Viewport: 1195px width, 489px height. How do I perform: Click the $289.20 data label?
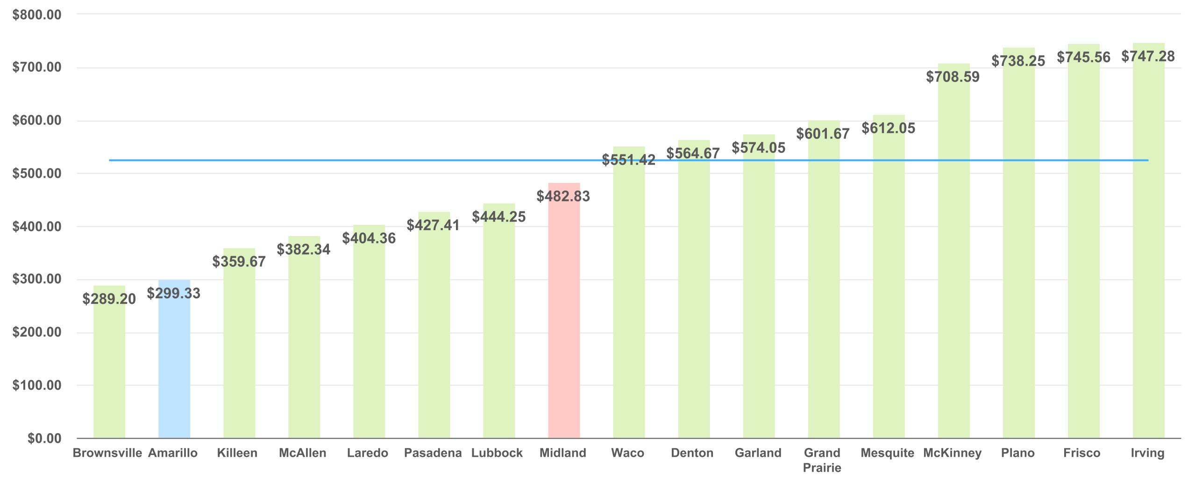pos(109,299)
